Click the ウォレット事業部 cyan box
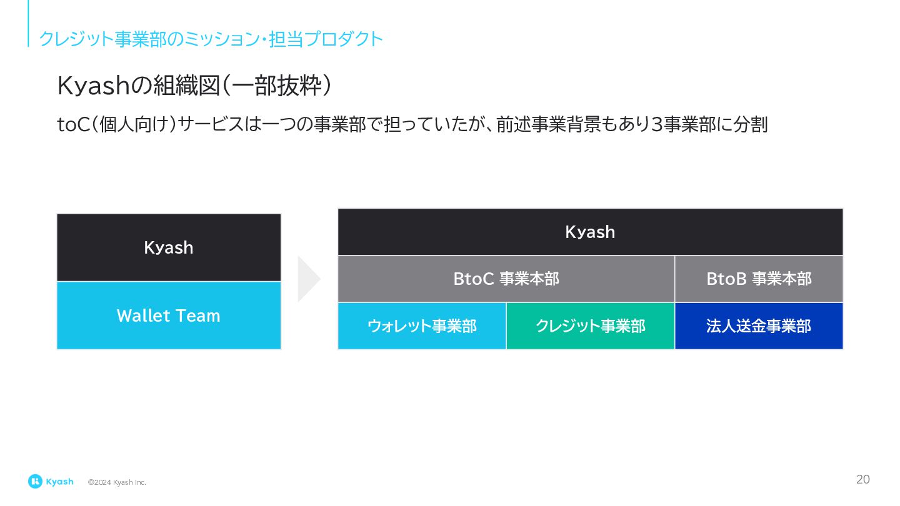Image resolution: width=900 pixels, height=506 pixels. (422, 326)
